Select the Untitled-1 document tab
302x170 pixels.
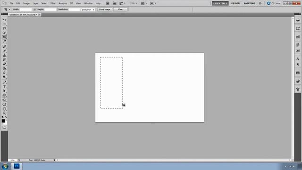(23, 15)
